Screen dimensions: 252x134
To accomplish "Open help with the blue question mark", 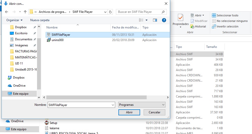I will 164,20.
